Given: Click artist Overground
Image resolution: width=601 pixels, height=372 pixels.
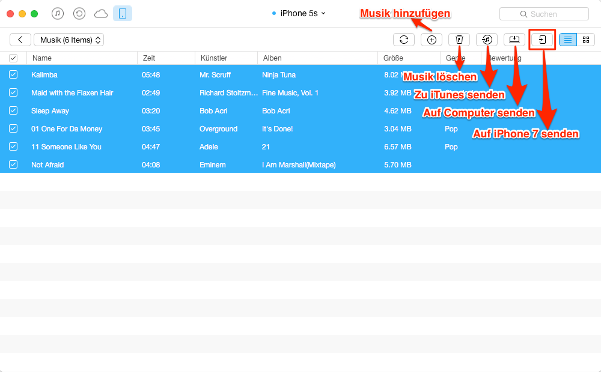Looking at the screenshot, I should 219,129.
